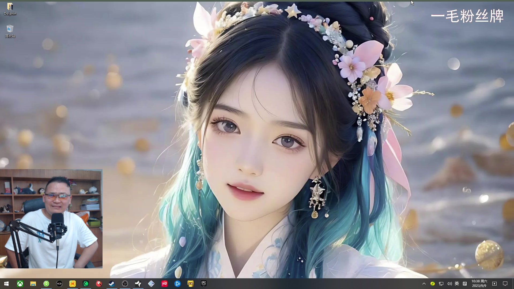Open Battle.net from the taskbar
The width and height of the screenshot is (514, 289).
177,284
